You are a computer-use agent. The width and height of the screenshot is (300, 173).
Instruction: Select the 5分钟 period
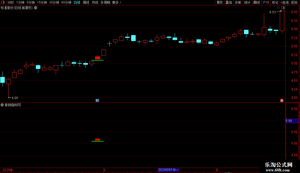click(31, 2)
